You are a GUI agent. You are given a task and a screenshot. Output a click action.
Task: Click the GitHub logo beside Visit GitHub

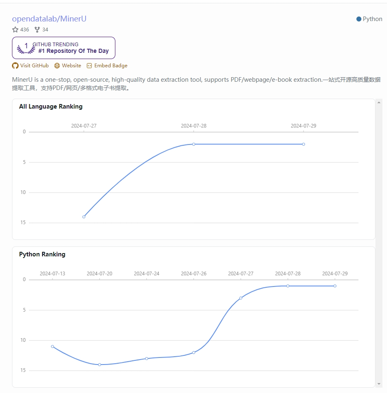[15, 65]
